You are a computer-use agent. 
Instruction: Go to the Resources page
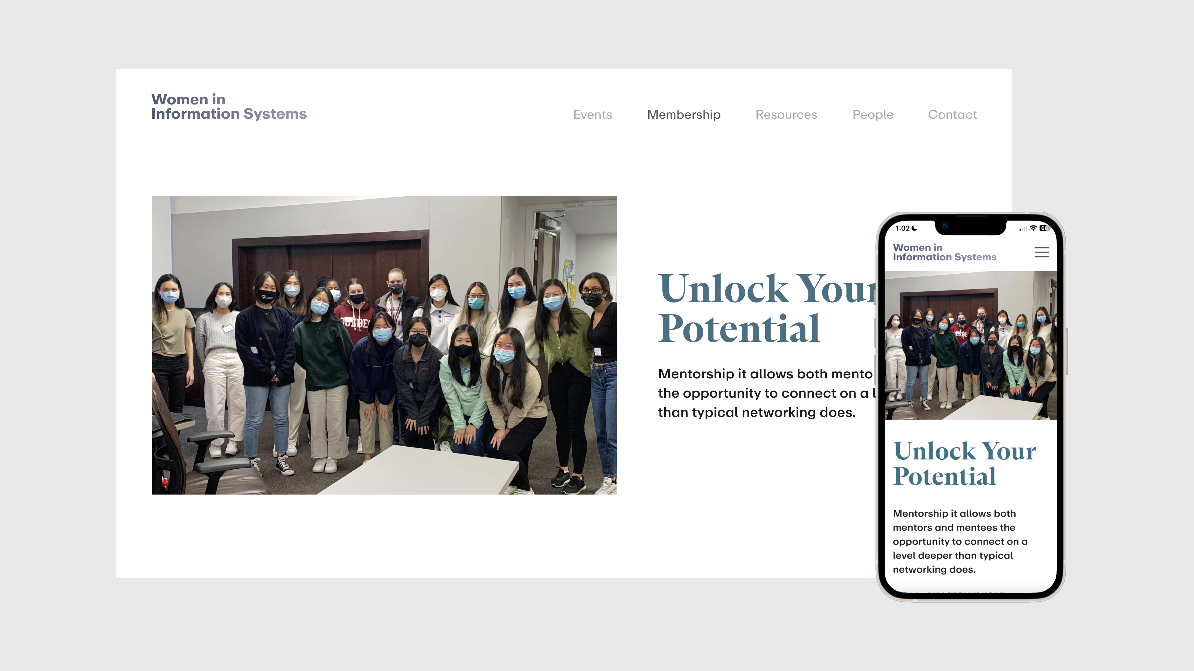(786, 114)
